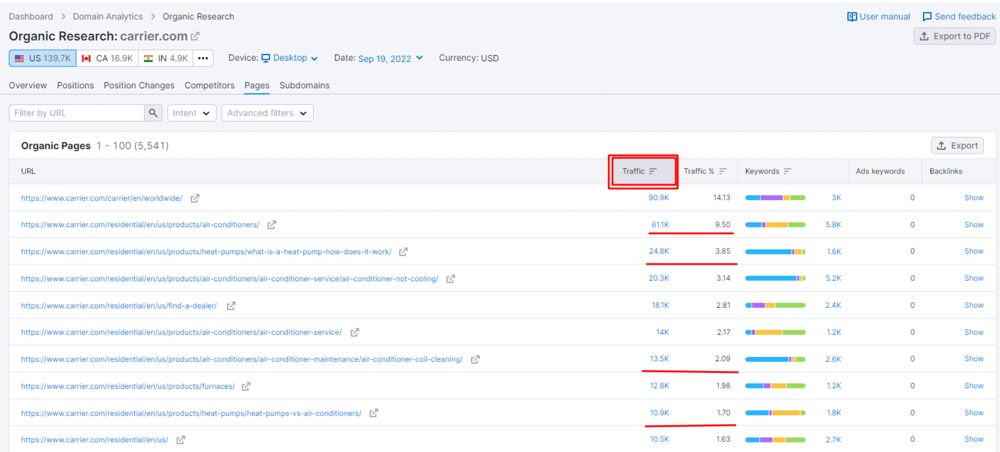Go to Dashboard breadcrumb link
Viewport: 1000px width, 452px height.
(31, 17)
